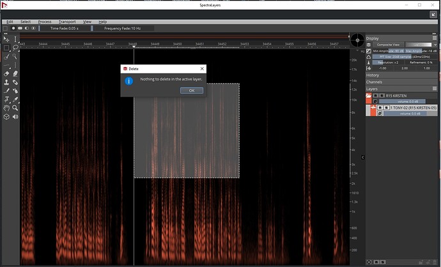Open the Select menu

[26, 22]
